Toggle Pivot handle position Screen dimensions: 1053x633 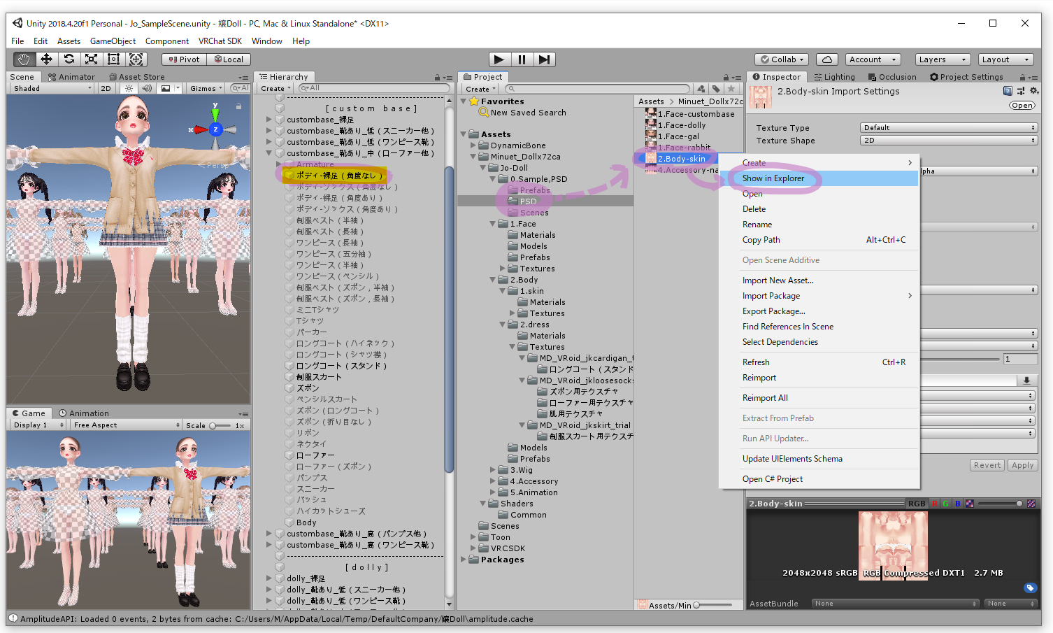184,59
